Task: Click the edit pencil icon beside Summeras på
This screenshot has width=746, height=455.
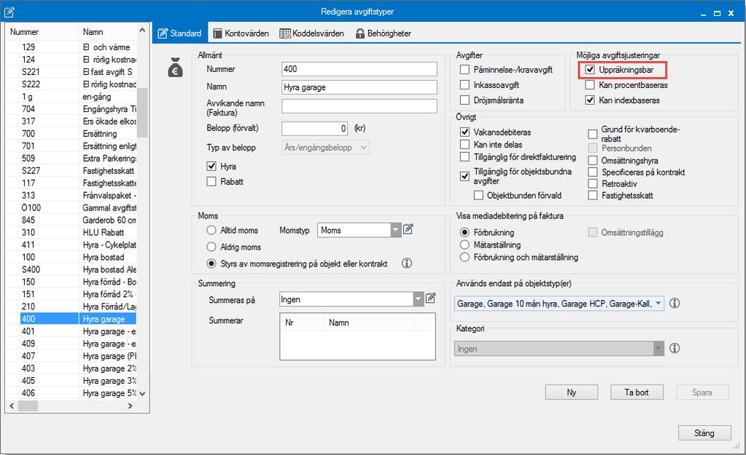Action: coord(430,298)
